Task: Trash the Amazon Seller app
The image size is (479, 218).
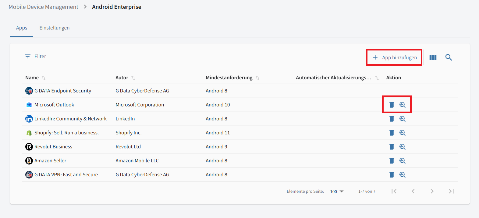Action: (x=392, y=161)
